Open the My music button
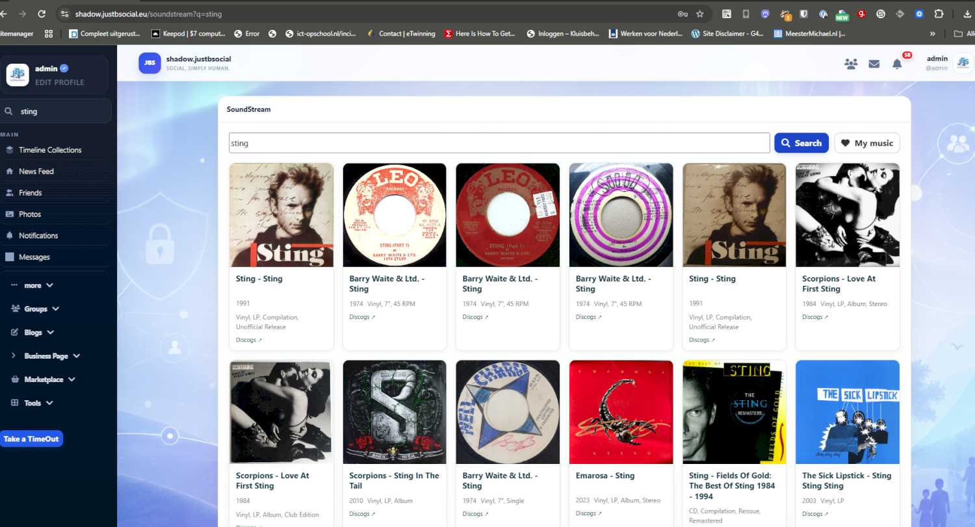 tap(867, 143)
